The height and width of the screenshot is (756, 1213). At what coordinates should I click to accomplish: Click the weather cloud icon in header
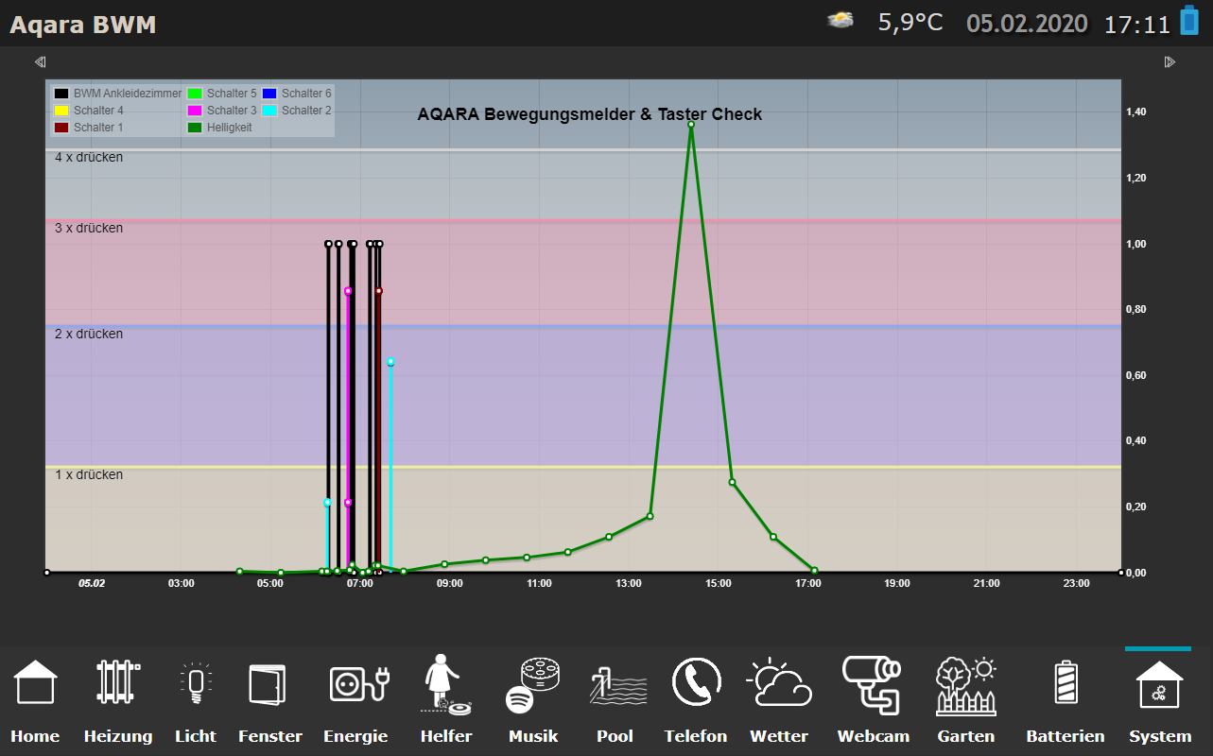(x=840, y=20)
